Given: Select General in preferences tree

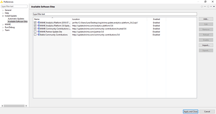Looking at the screenshot, I should click(8, 10).
